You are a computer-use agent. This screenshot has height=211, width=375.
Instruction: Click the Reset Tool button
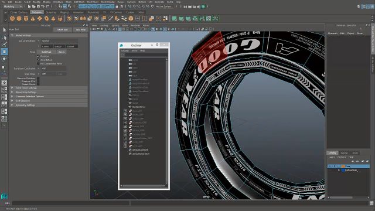(x=63, y=30)
